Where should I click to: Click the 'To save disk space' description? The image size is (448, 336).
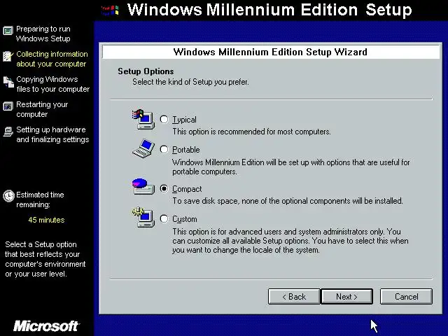[288, 201]
